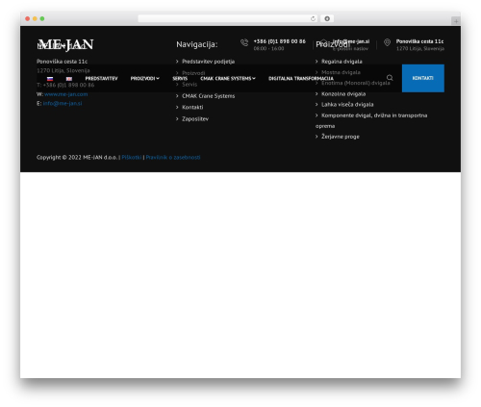Open new tab plus button
Viewport: 481px width, 407px height.
tap(456, 21)
